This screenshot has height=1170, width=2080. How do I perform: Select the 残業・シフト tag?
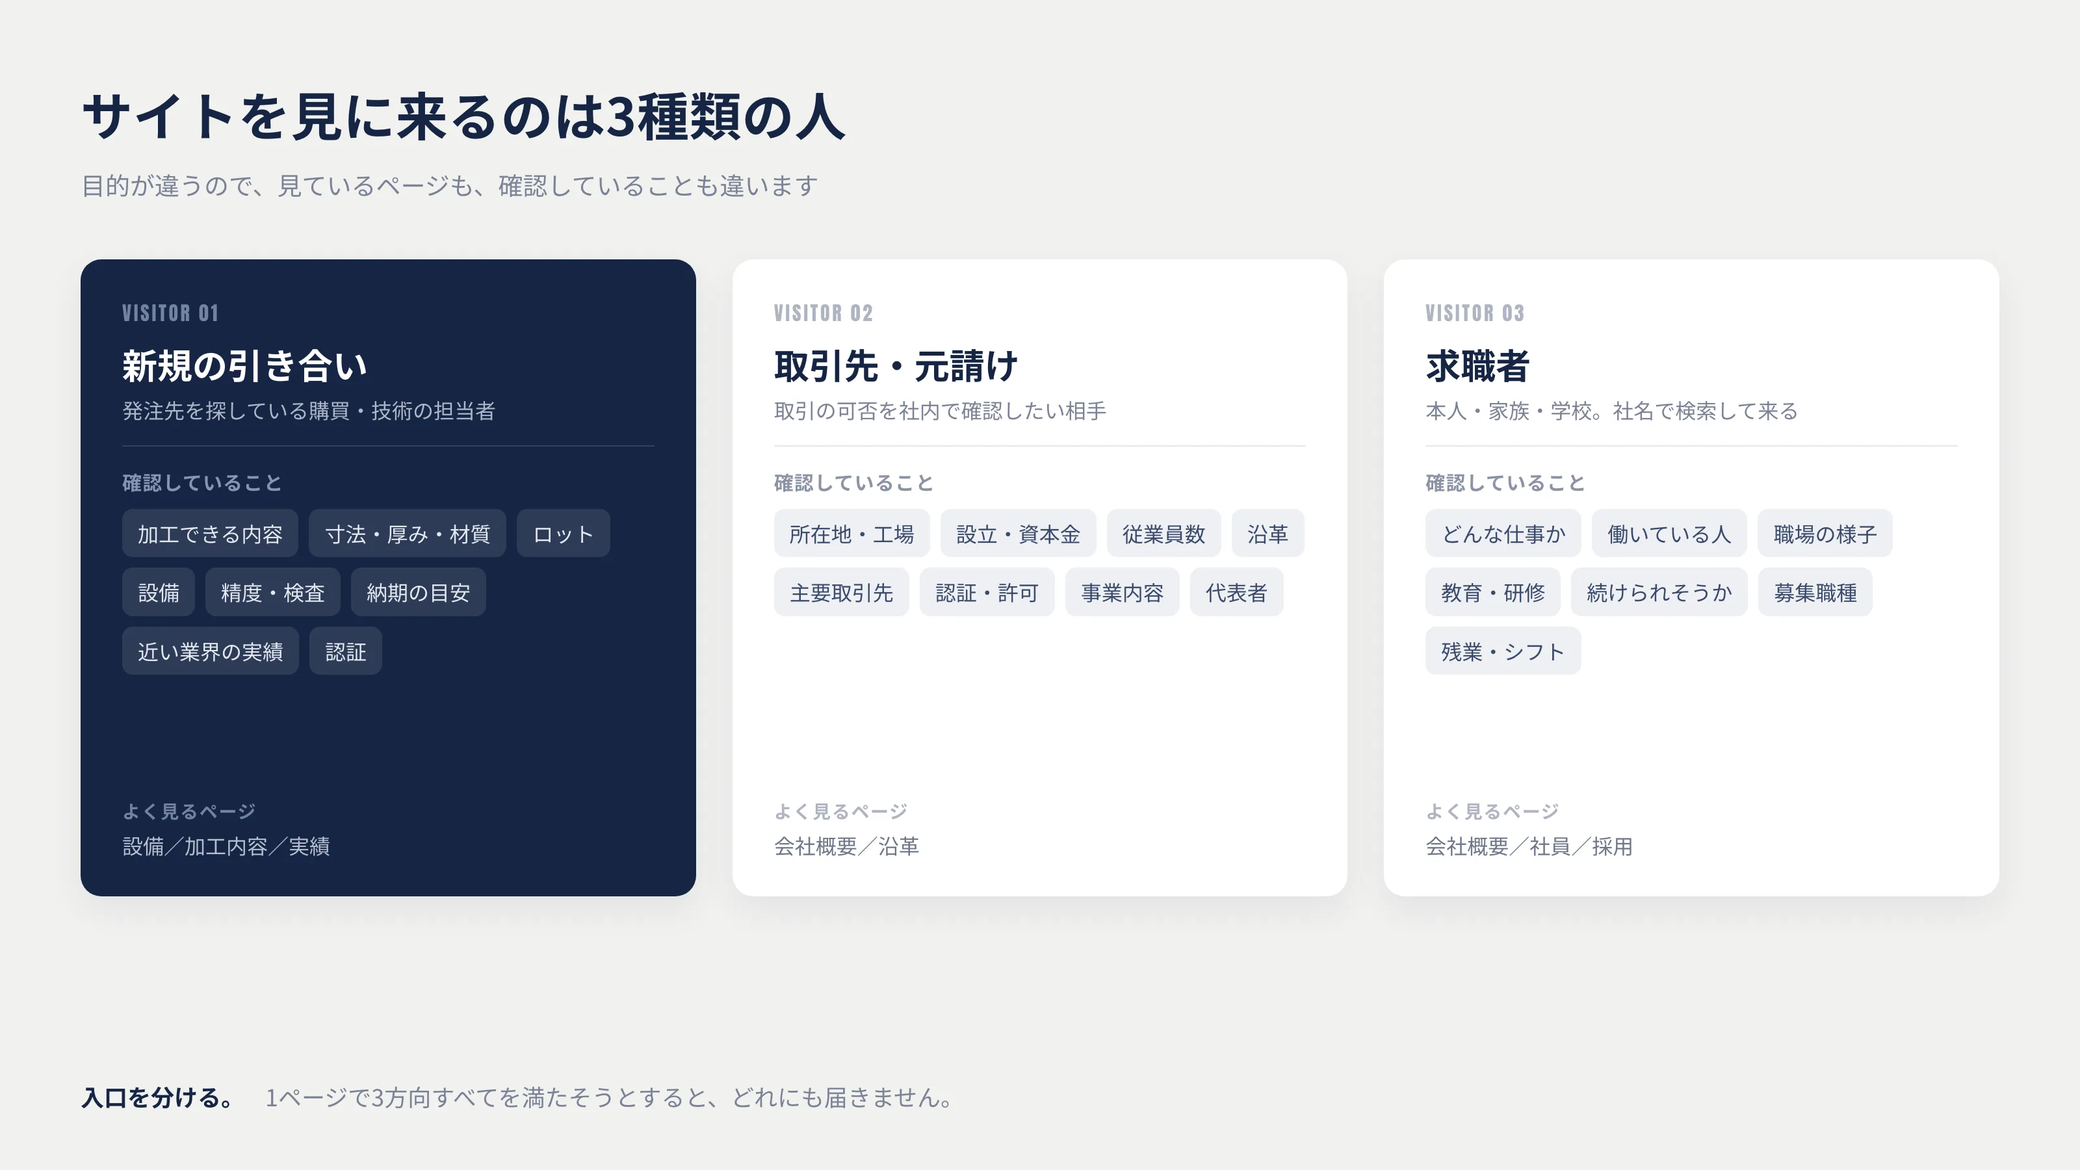coord(1503,651)
